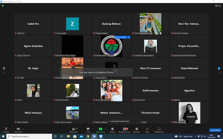Open more options button on Komala Ratna tile
This screenshot has width=223, height=139.
tap(129, 37)
